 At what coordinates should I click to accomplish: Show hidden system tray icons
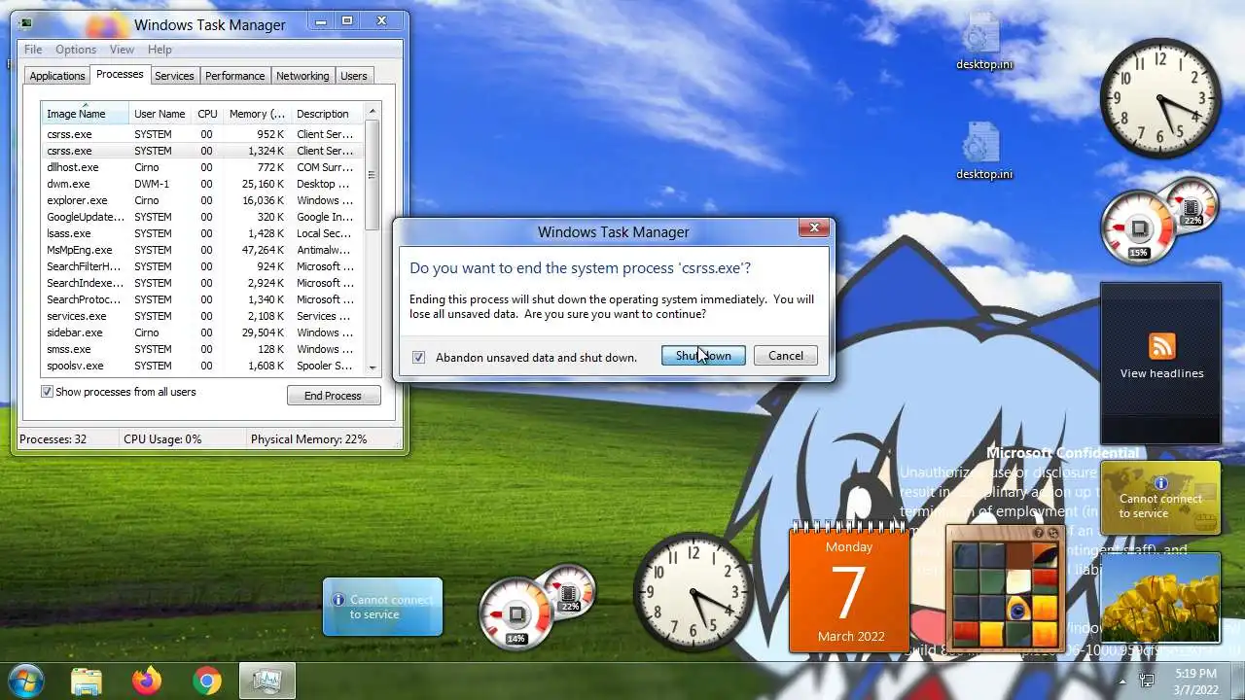[1123, 682]
